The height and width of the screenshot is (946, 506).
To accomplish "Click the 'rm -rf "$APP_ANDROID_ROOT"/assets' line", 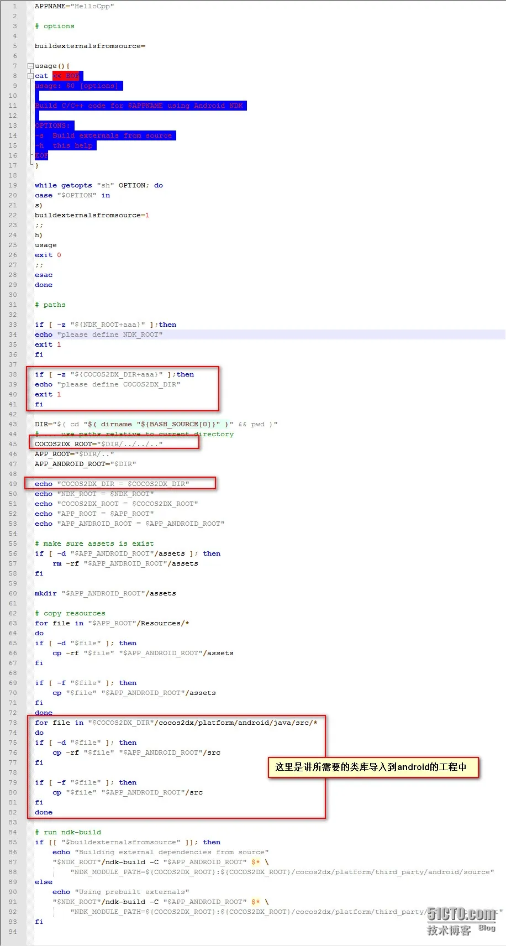I will click(x=125, y=564).
